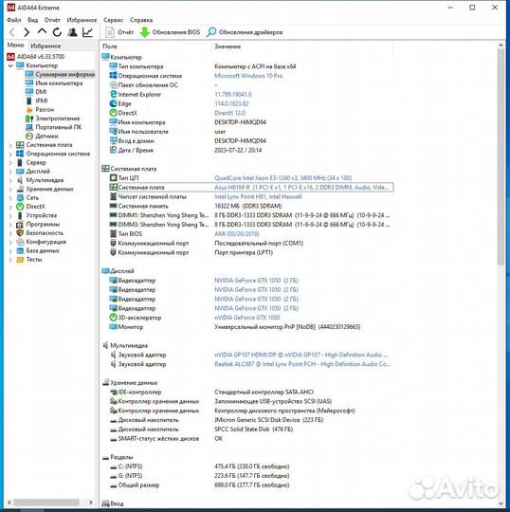This screenshot has width=510, height=512.
Task: Select the Электропитание icon in the tree
Action: click(29, 119)
